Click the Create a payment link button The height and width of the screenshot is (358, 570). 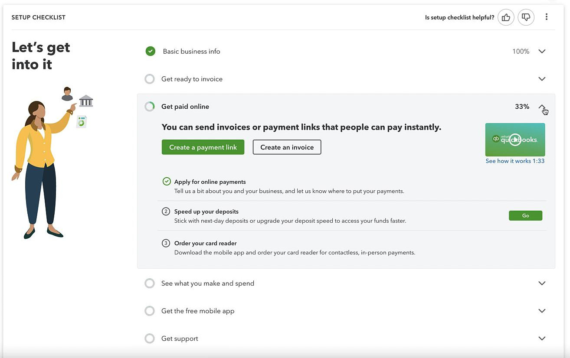click(203, 147)
